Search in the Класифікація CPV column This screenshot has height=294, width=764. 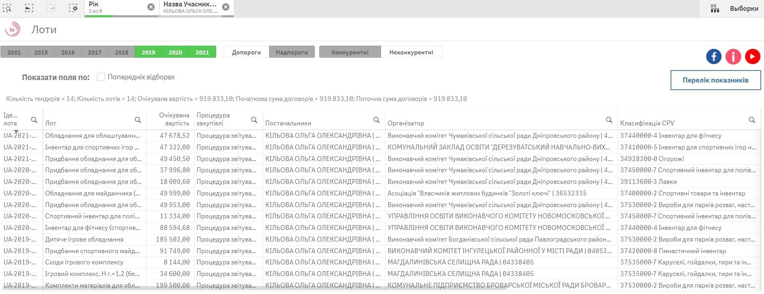pos(752,120)
